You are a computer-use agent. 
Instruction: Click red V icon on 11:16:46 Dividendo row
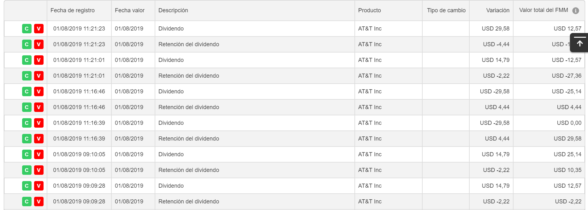coord(39,91)
